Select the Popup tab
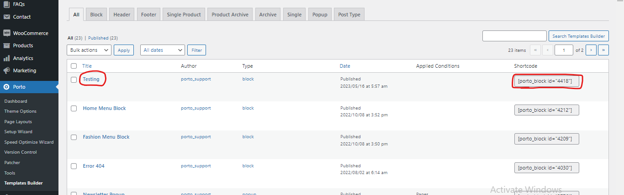The width and height of the screenshot is (624, 195). [320, 15]
